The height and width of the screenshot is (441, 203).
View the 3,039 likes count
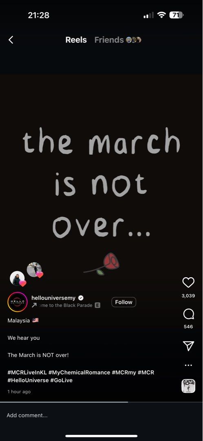[x=188, y=296]
